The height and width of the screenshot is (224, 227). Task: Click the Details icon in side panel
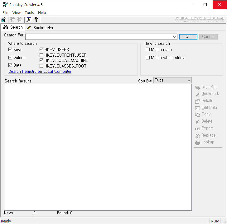197,101
